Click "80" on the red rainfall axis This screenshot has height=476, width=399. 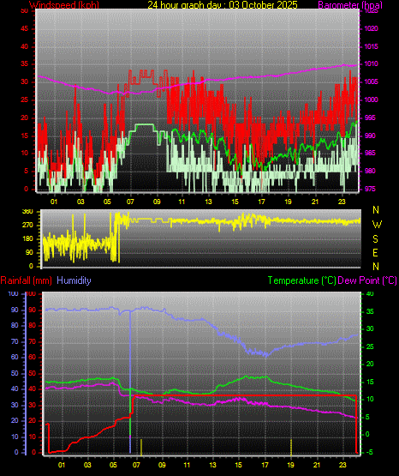32,325
